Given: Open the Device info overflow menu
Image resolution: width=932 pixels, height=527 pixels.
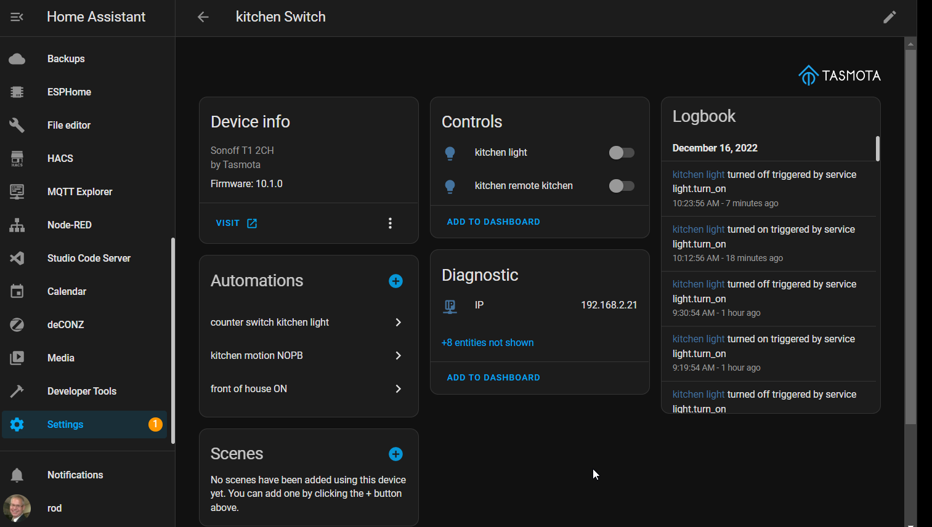Looking at the screenshot, I should [x=390, y=223].
